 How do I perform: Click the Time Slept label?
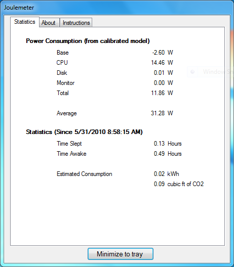point(69,144)
